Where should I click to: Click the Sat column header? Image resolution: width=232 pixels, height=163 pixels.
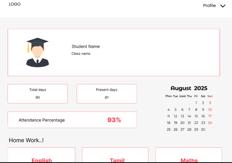pos(203,96)
